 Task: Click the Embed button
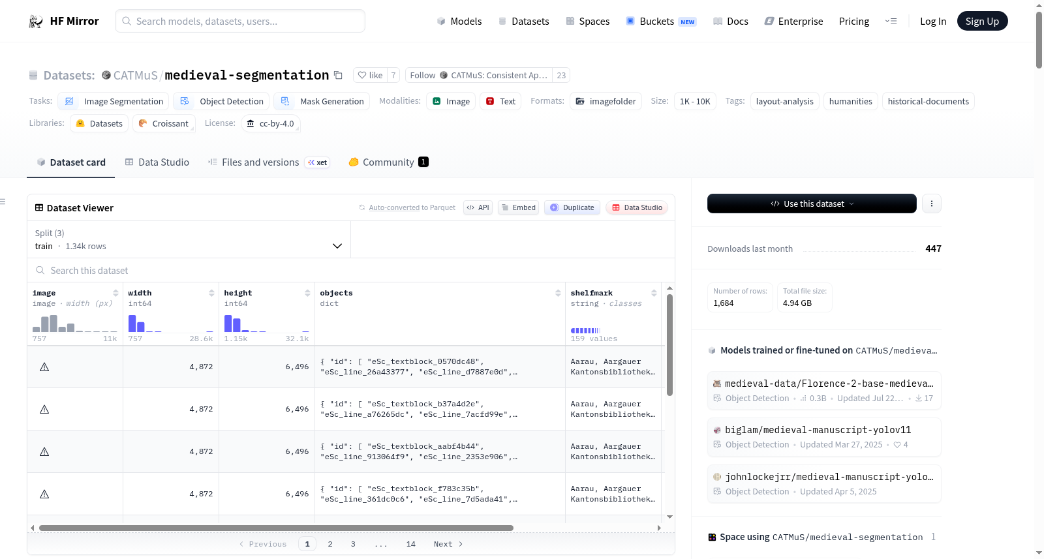pyautogui.click(x=518, y=207)
